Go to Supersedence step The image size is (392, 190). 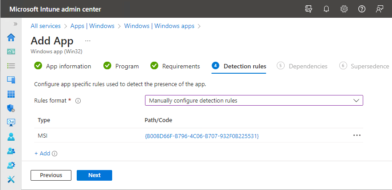click(x=364, y=66)
